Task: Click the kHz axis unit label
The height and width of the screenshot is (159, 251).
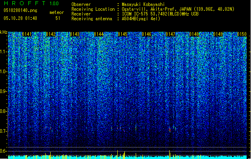Action: click(4, 32)
